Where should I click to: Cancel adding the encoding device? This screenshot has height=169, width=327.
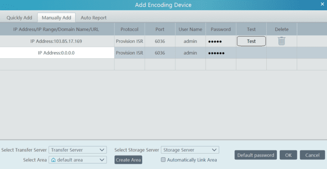[313, 155]
